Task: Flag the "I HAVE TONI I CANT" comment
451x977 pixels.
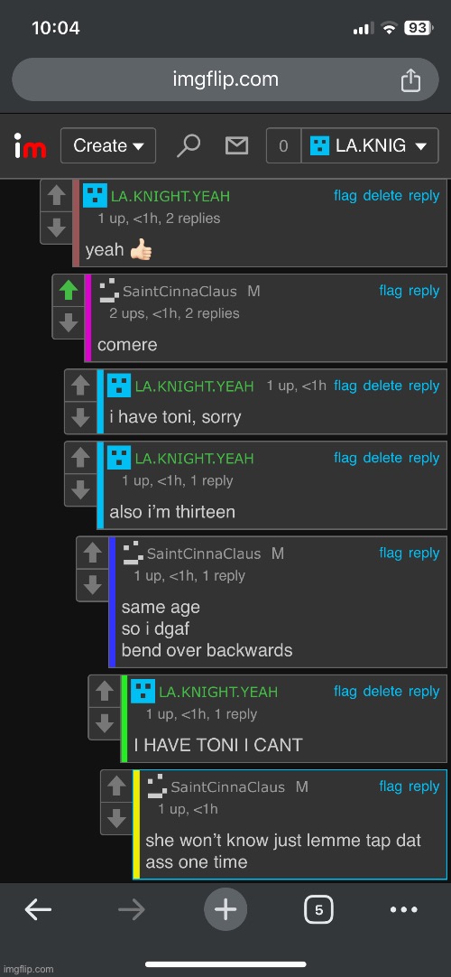Action: point(345,691)
